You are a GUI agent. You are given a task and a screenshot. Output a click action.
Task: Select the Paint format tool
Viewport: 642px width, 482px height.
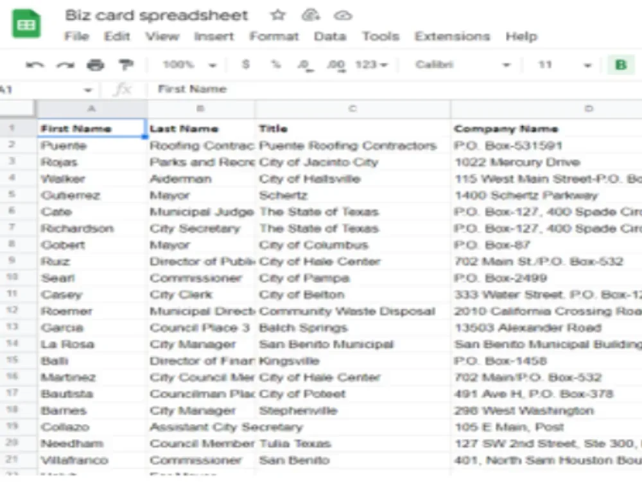126,64
